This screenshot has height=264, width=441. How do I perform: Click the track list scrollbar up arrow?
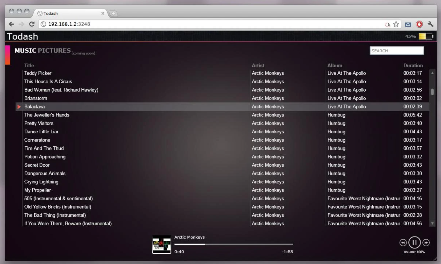coord(432,73)
